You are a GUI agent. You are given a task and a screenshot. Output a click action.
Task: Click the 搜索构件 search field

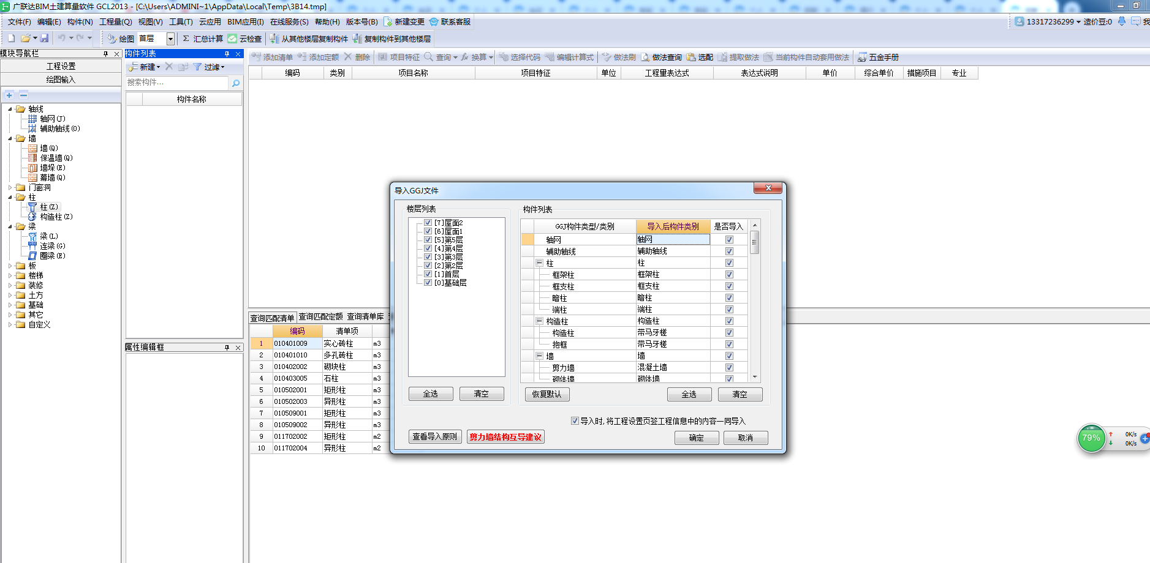pos(177,83)
